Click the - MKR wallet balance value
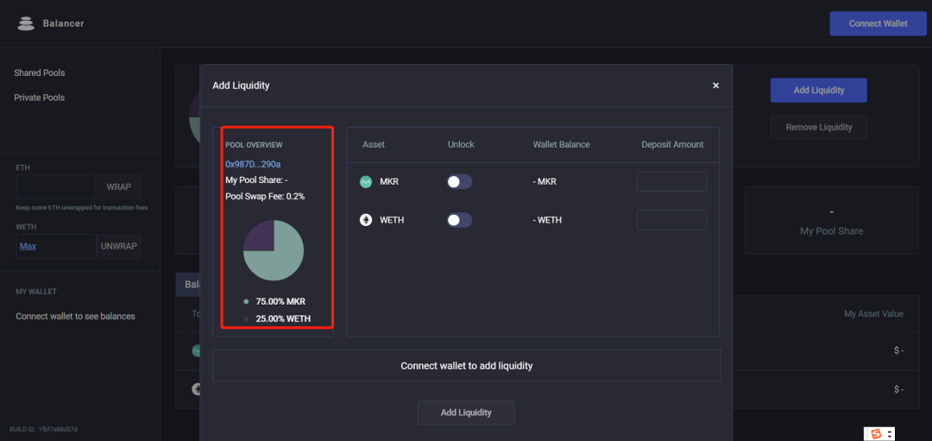Viewport: 932px width, 441px height. pos(545,182)
